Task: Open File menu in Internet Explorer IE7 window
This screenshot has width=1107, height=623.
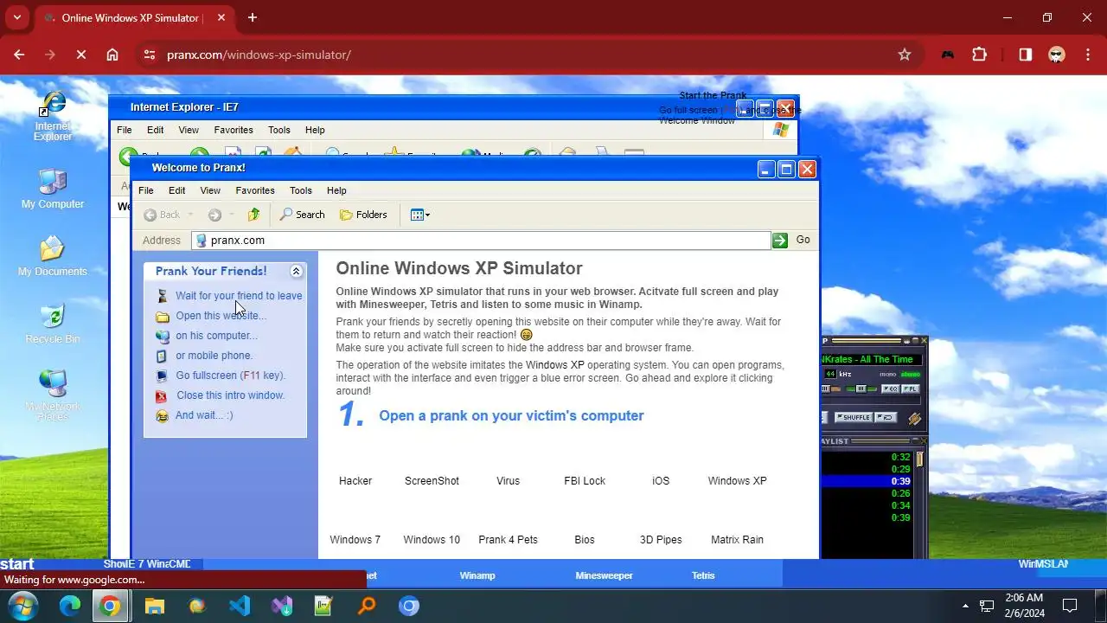Action: point(125,130)
